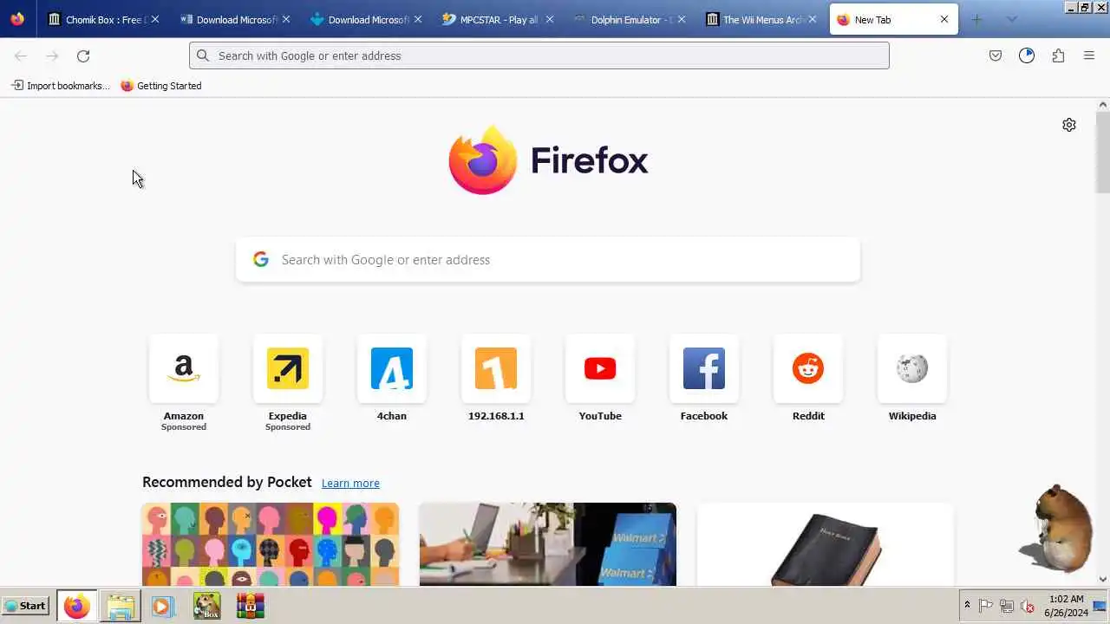Click Learn more link beside Pocket
Viewport: 1110px width, 624px height.
(350, 484)
